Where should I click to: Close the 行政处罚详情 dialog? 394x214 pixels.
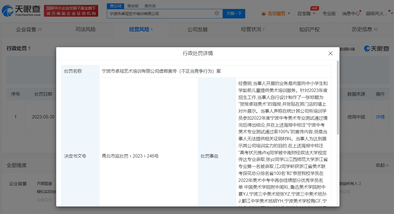(330, 53)
